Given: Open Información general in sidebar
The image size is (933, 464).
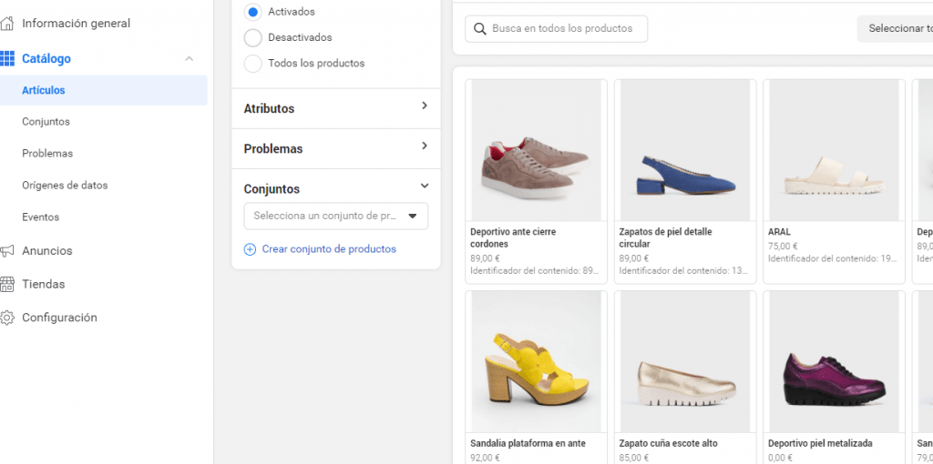Looking at the screenshot, I should (77, 24).
